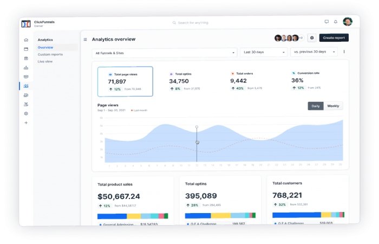Screen dimensions: 379x244
Task: Click the Analytics overview heading
Action: click(x=114, y=39)
